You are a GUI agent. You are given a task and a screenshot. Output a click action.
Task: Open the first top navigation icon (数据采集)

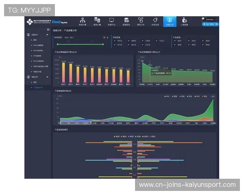tap(83, 21)
